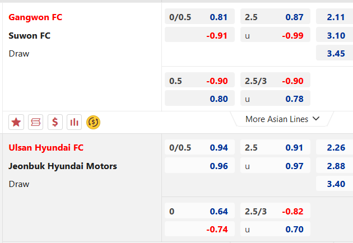Select Gangwon match under odds -0.99
This screenshot has width=353, height=243.
pyautogui.click(x=275, y=35)
